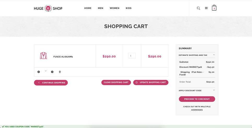Click Check Out with Multiple Addresses link
252x128 pixels.
click(197, 108)
